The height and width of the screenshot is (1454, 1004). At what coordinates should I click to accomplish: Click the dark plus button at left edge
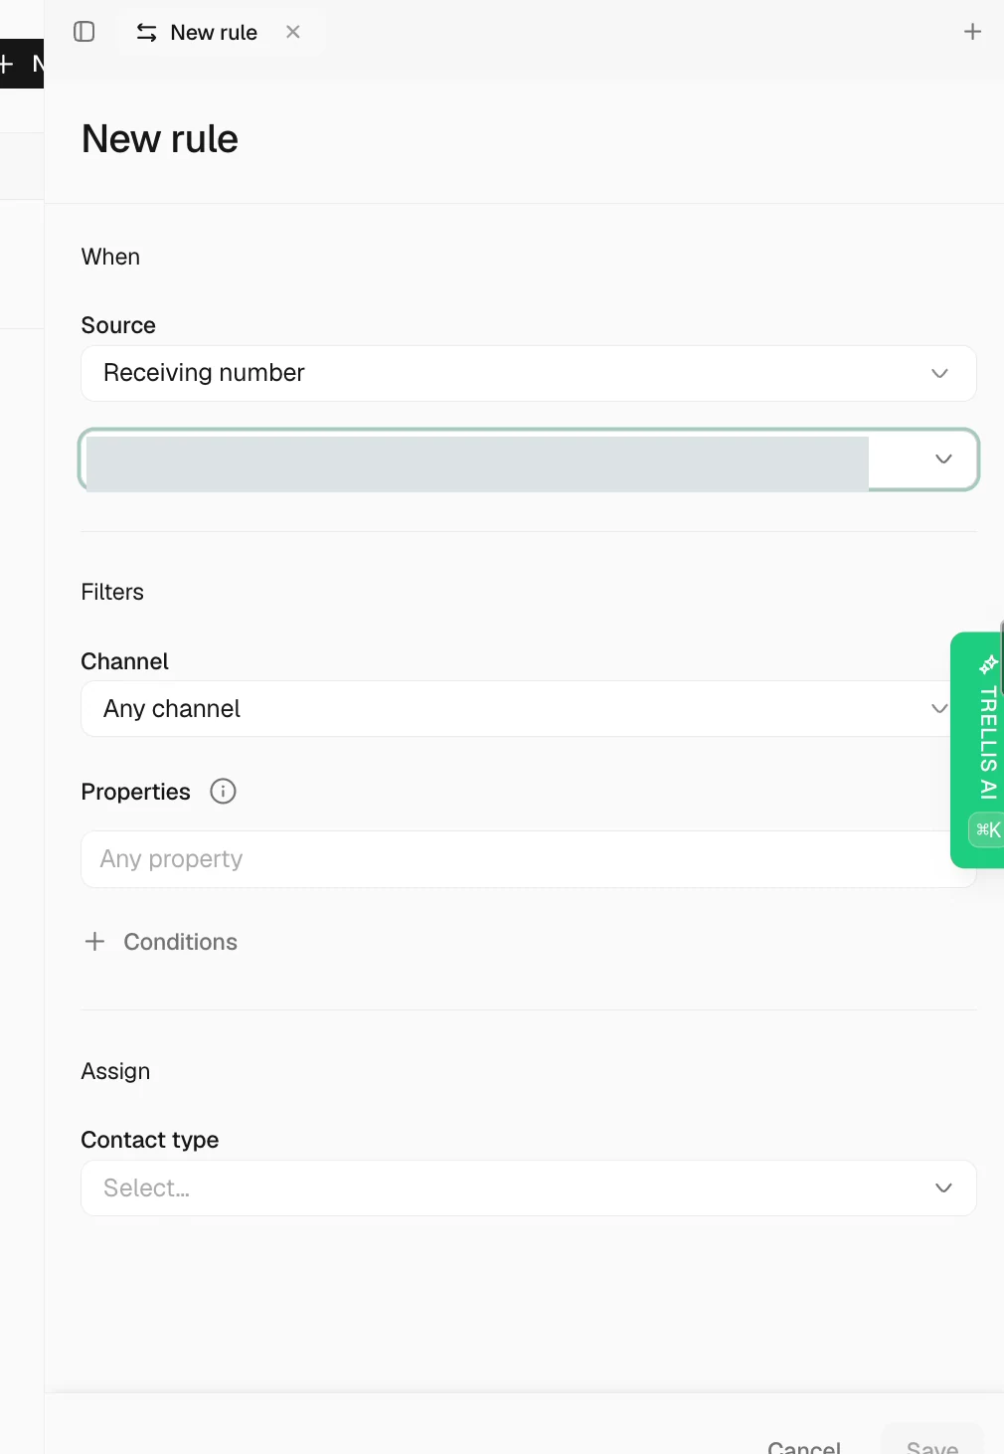[x=20, y=64]
